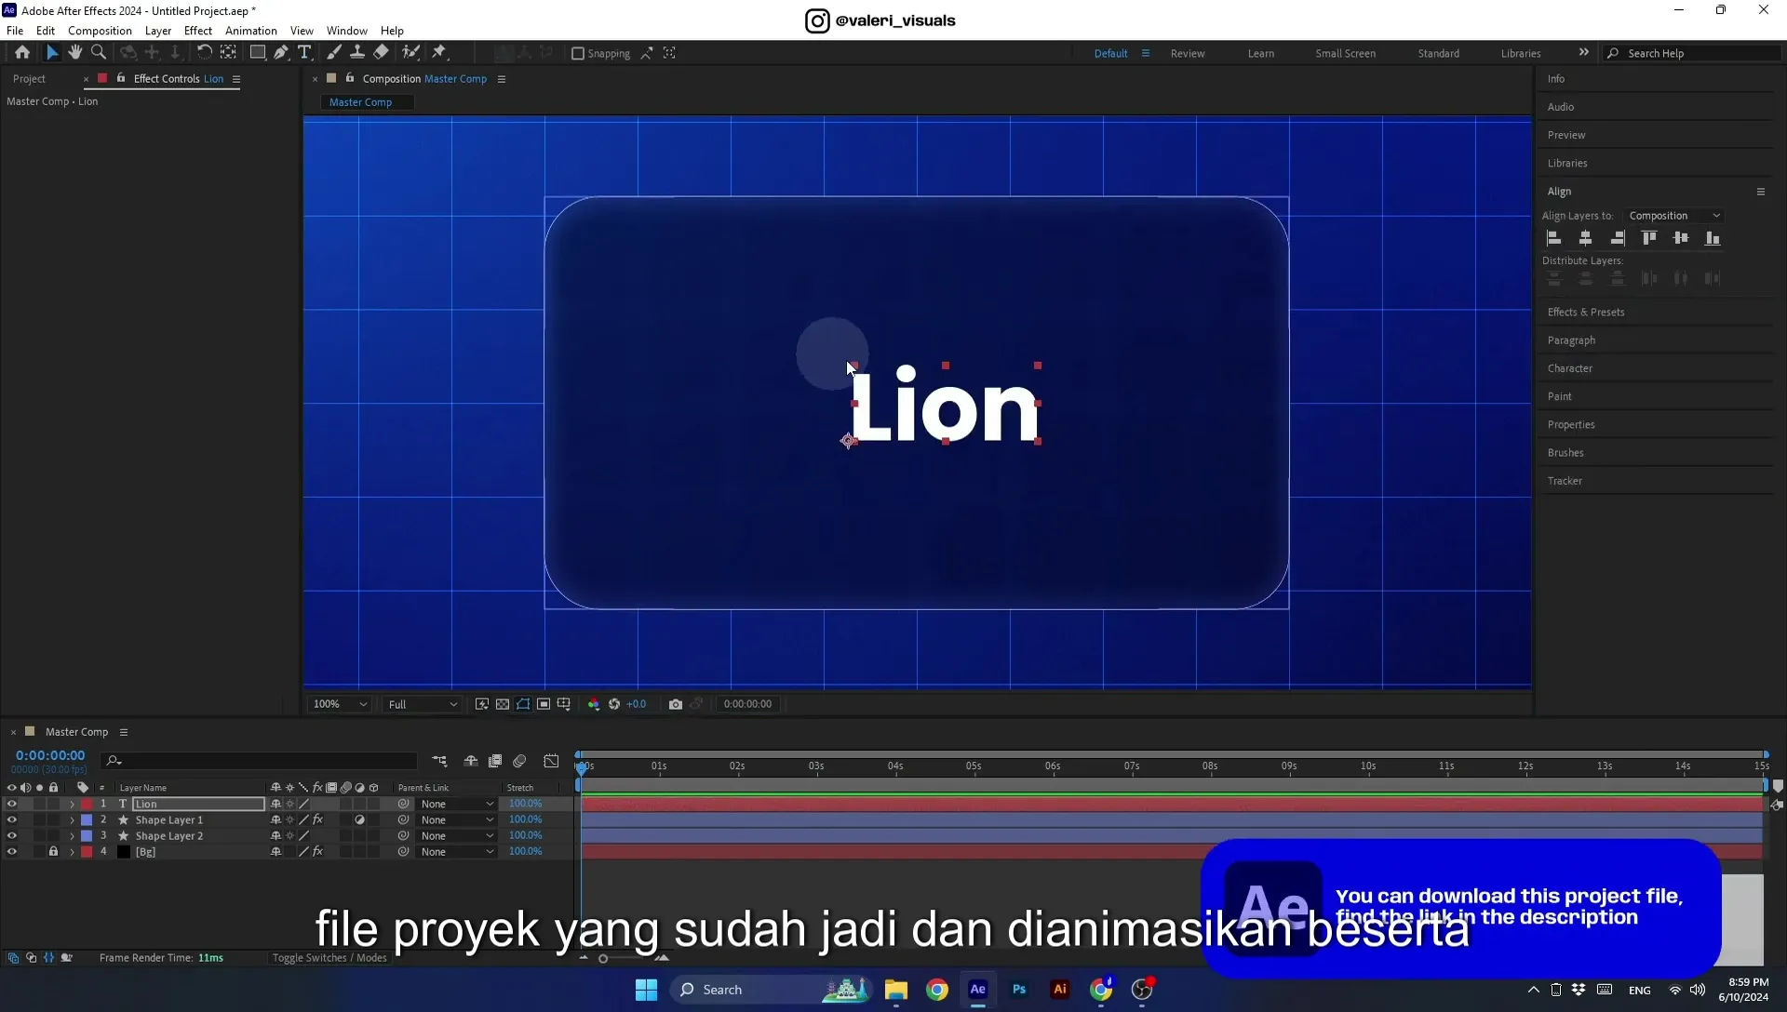Screen dimensions: 1787x1012
Task: Select the Pen tool
Action: (x=281, y=53)
